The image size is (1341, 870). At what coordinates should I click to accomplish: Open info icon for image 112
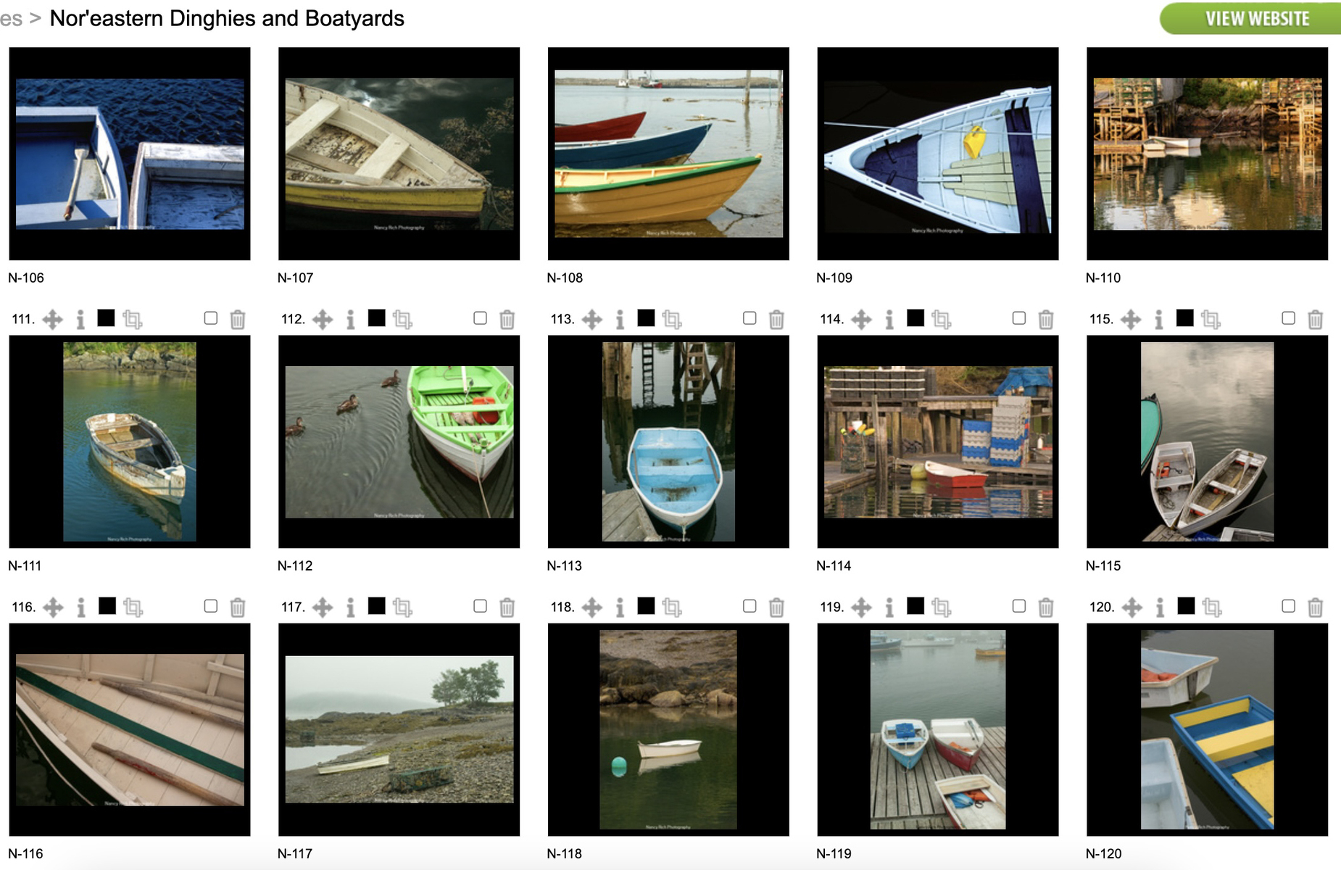point(350,319)
